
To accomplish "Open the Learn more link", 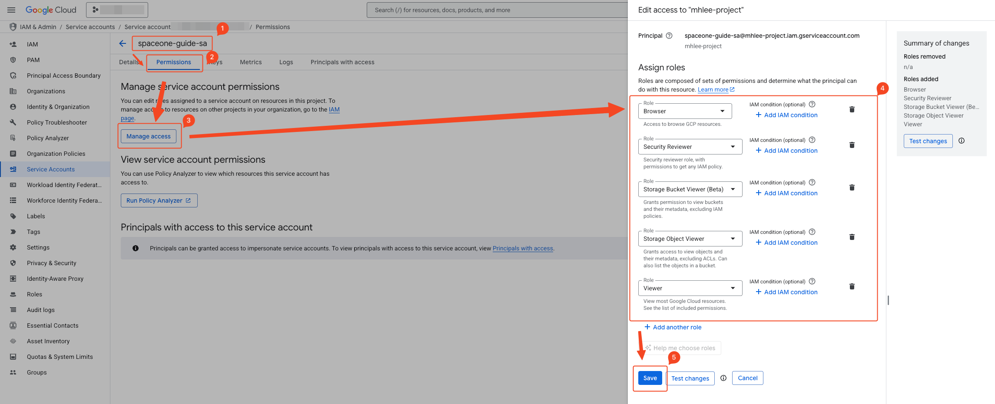I will (716, 89).
